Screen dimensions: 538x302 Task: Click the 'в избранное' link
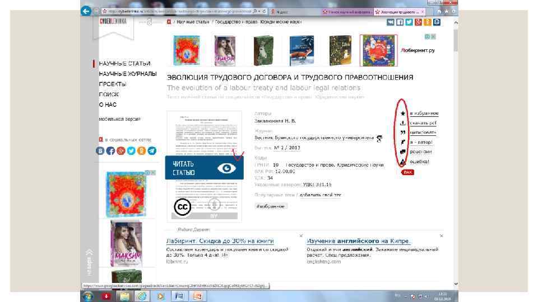point(424,114)
